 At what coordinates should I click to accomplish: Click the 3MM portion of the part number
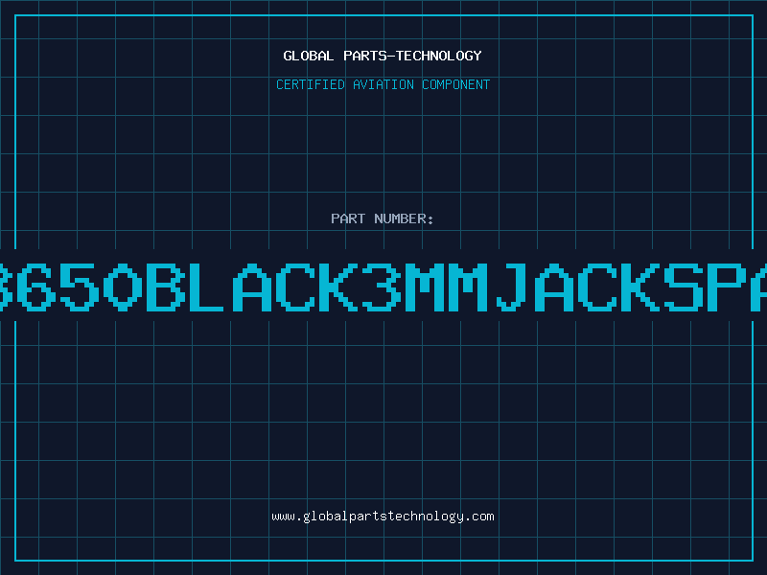point(425,287)
